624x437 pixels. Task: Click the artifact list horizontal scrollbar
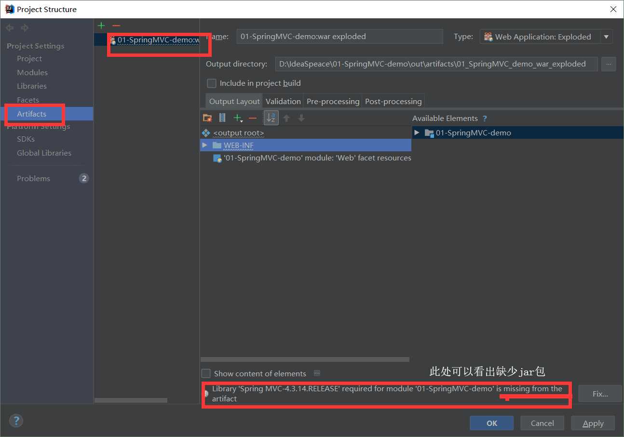click(131, 400)
